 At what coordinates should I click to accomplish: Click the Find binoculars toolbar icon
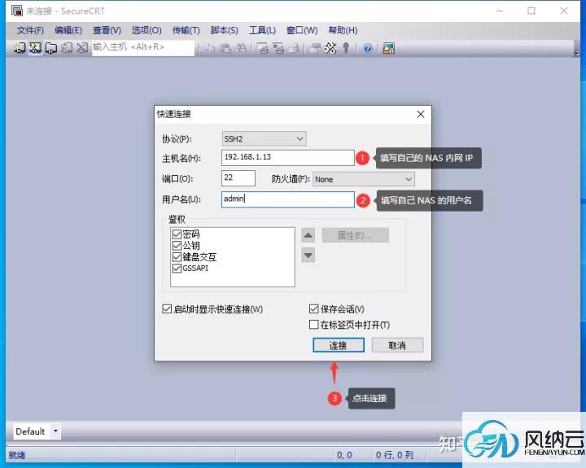click(241, 48)
